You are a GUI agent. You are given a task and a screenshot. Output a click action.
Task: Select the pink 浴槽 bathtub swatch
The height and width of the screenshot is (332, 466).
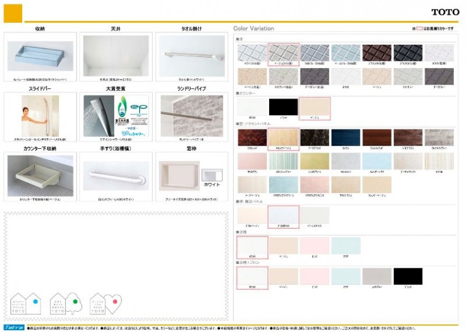pos(315,246)
